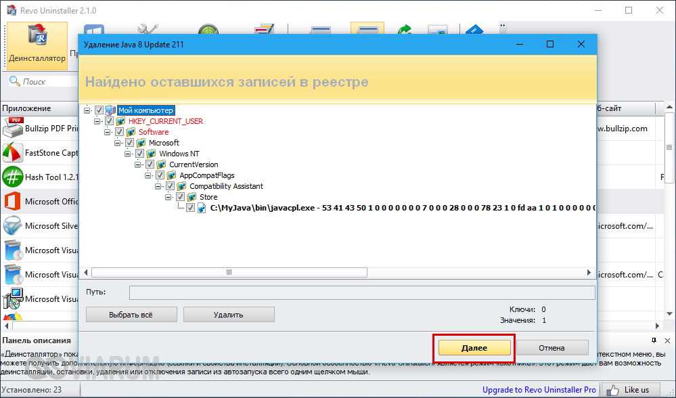This screenshot has height=398, width=676.
Task: Uncheck the HKEY_CURRENT_USER checkbox
Action: (110, 121)
